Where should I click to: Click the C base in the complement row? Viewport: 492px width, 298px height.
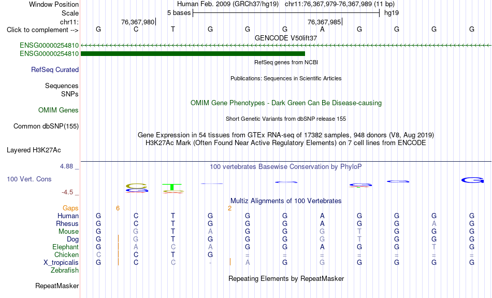tap(136, 29)
